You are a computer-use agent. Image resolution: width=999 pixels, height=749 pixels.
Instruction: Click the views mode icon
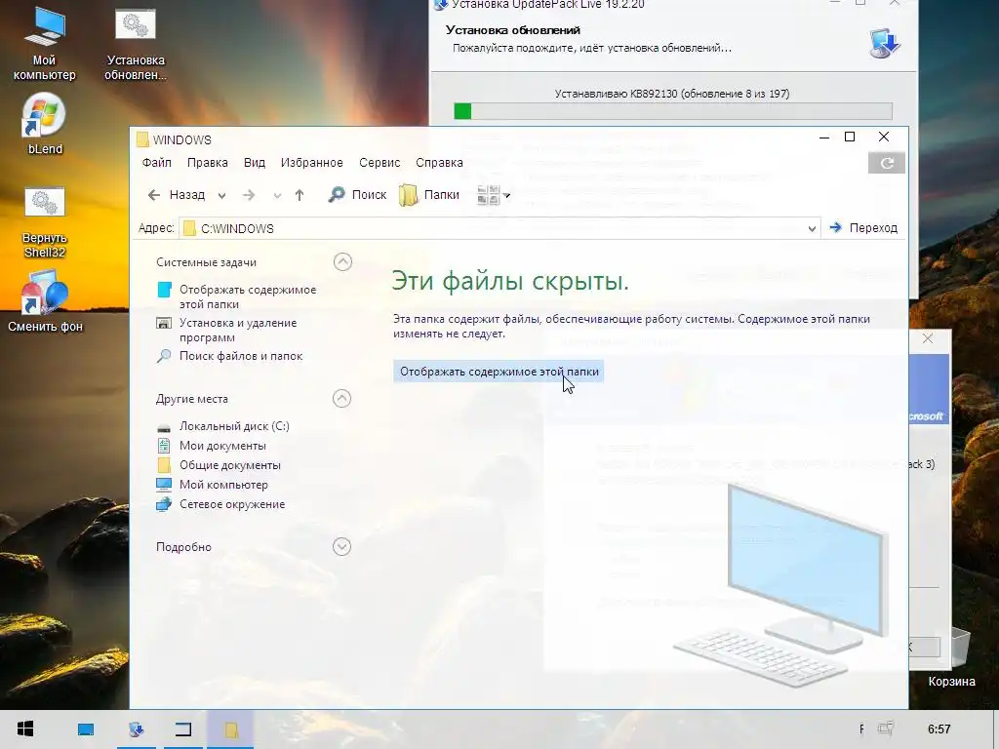coord(488,195)
